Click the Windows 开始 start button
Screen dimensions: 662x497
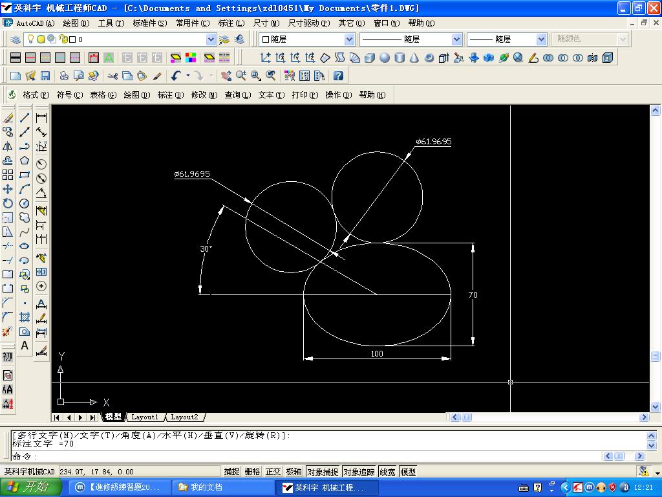(x=31, y=487)
